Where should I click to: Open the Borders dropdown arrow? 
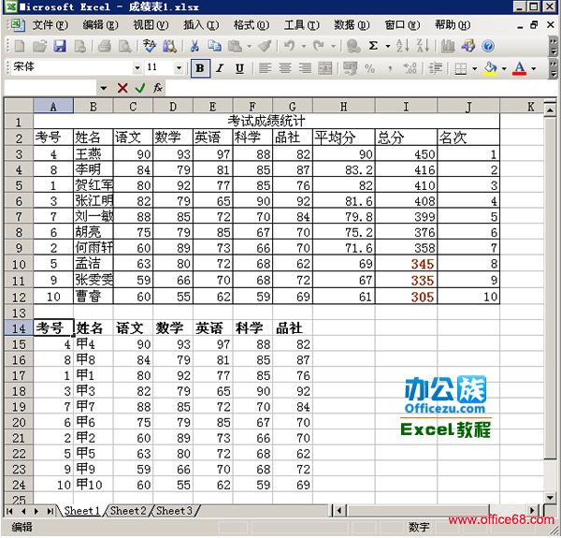pyautogui.click(x=474, y=68)
